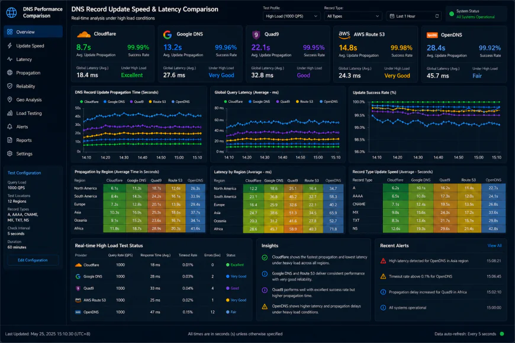Screen dimensions: 515x343
Task: Toggle OpenDNS series in Propagation Time chart legend
Action: [181, 102]
